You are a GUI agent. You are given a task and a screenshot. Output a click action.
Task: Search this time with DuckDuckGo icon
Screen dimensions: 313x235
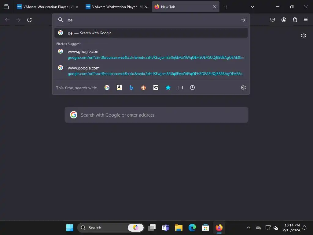coord(144,88)
